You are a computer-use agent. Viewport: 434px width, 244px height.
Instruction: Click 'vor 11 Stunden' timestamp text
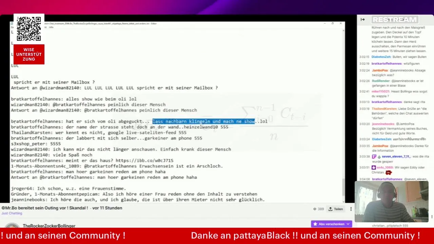[107, 208]
